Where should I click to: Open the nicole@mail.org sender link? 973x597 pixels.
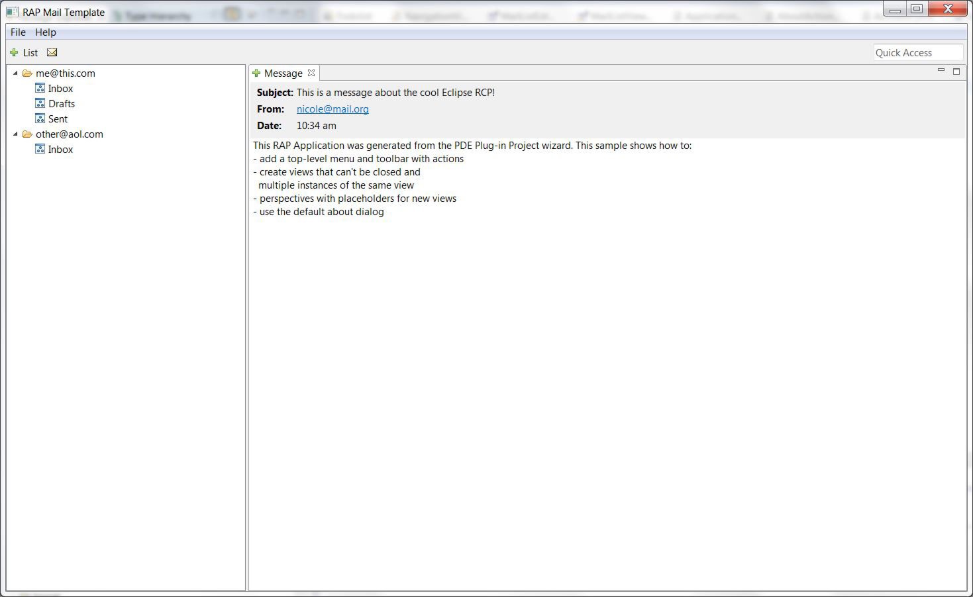[333, 109]
